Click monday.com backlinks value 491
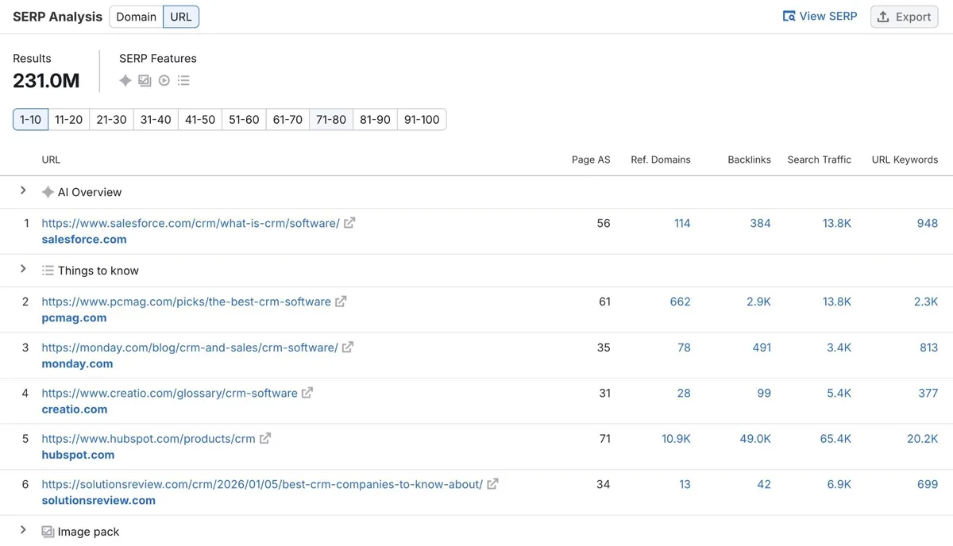The image size is (953, 546). 762,347
